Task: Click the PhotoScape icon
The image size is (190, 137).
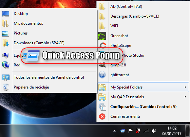Action: [x=103, y=46]
